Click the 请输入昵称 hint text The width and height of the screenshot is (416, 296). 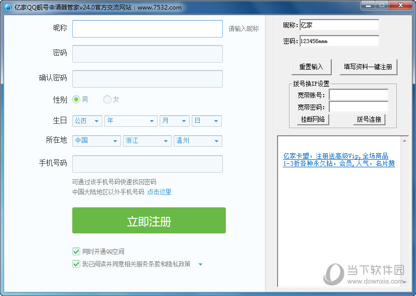click(x=243, y=29)
